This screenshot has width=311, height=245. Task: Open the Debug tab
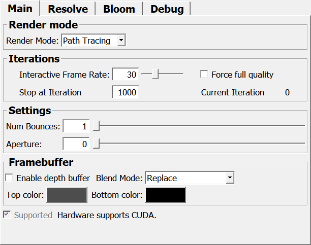(x=167, y=9)
